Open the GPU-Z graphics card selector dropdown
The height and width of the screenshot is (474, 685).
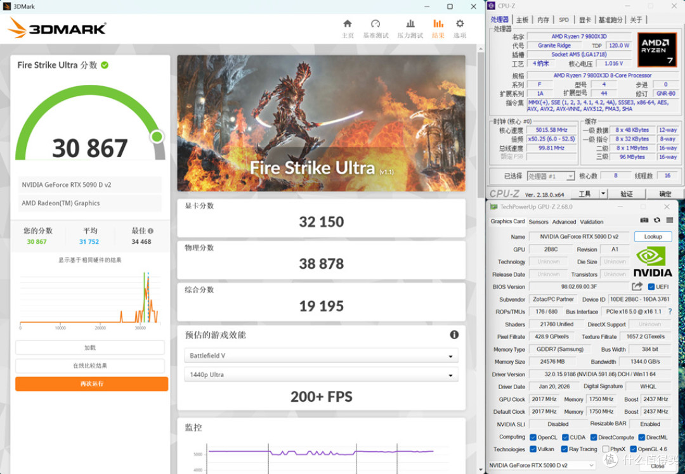[x=542, y=465]
